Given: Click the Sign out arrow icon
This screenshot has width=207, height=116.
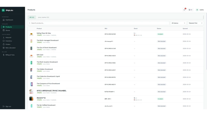Looking at the screenshot, I should [x=4, y=106].
